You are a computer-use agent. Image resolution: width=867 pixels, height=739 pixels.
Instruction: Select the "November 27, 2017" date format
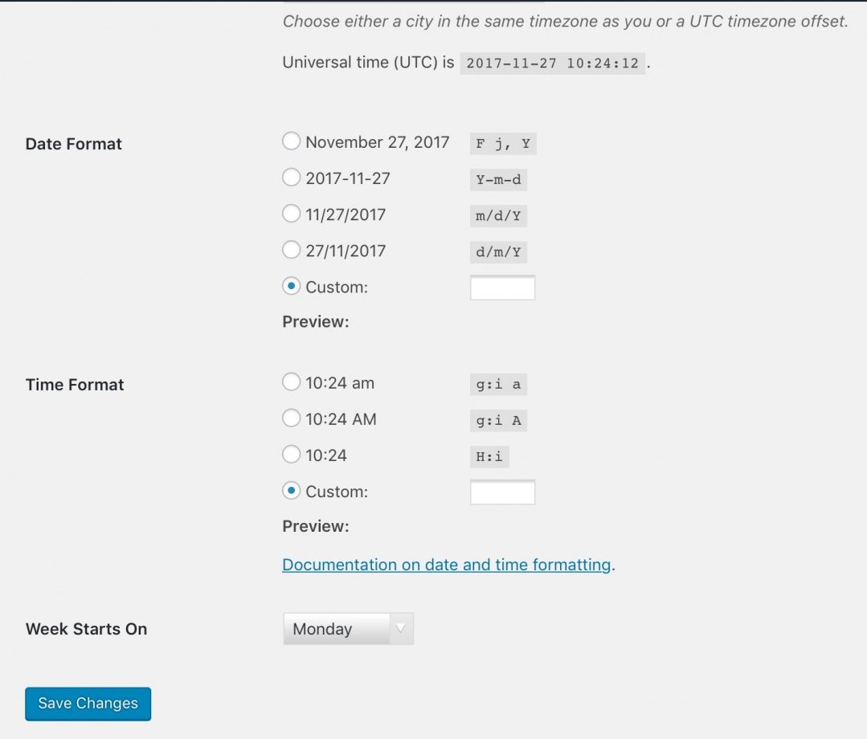pyautogui.click(x=291, y=141)
